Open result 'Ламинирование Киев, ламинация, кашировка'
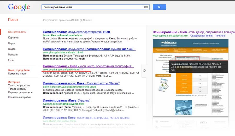 86,118
